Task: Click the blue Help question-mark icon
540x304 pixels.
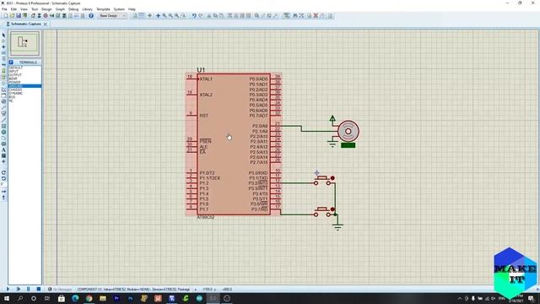Action: click(91, 16)
